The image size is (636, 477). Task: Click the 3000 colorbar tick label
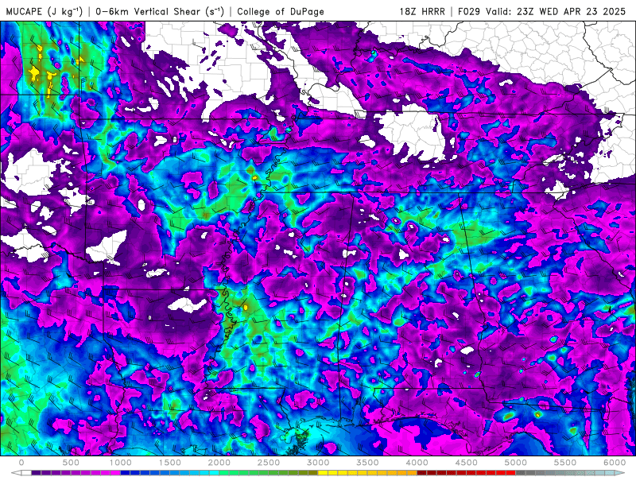click(319, 463)
